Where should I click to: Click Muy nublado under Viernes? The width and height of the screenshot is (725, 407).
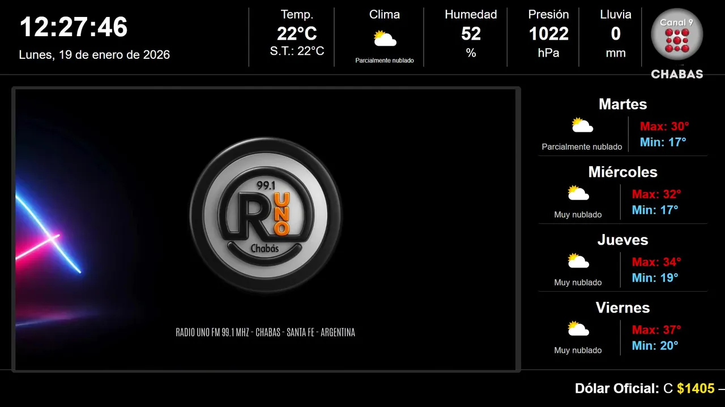[578, 350]
